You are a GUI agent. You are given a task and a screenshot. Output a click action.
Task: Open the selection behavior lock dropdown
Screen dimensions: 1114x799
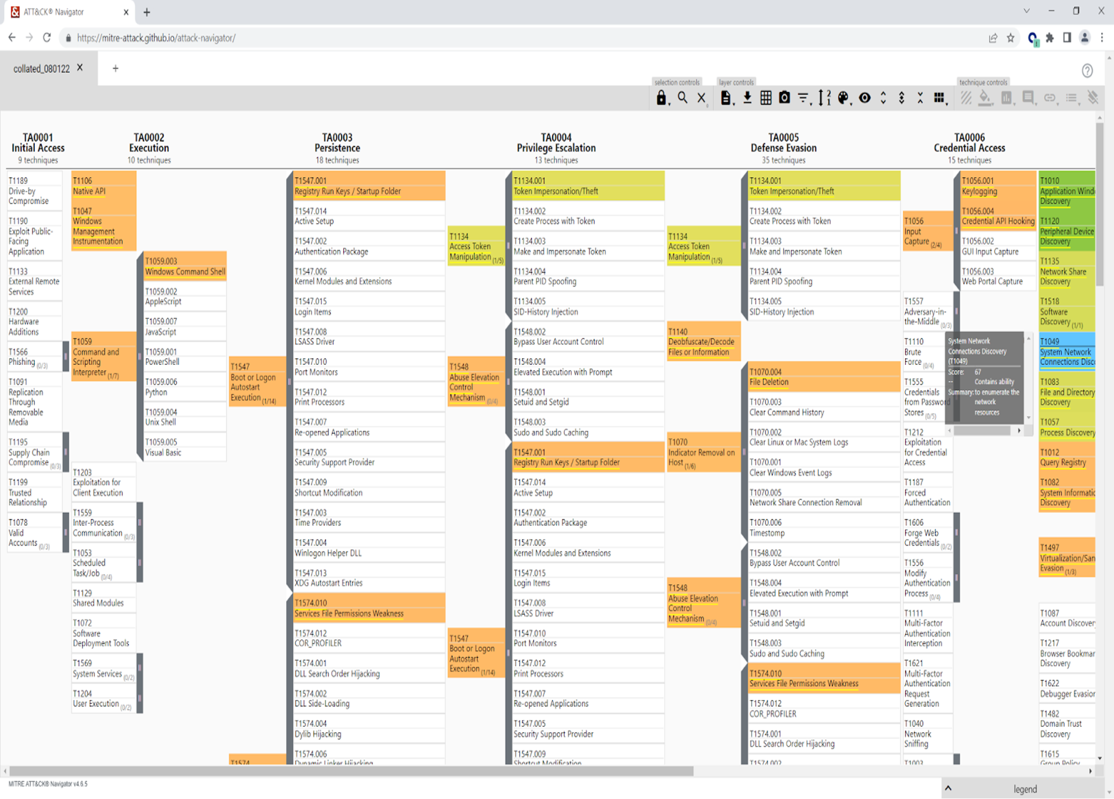(662, 98)
